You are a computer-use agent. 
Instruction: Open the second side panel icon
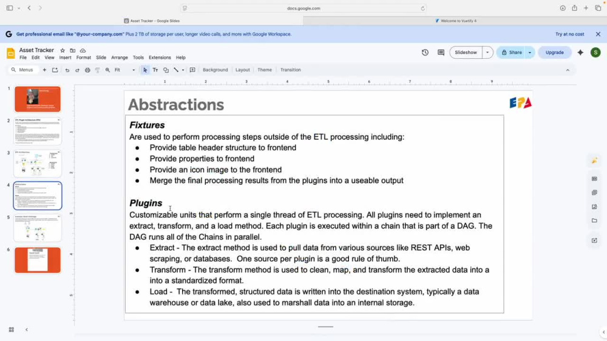594,179
